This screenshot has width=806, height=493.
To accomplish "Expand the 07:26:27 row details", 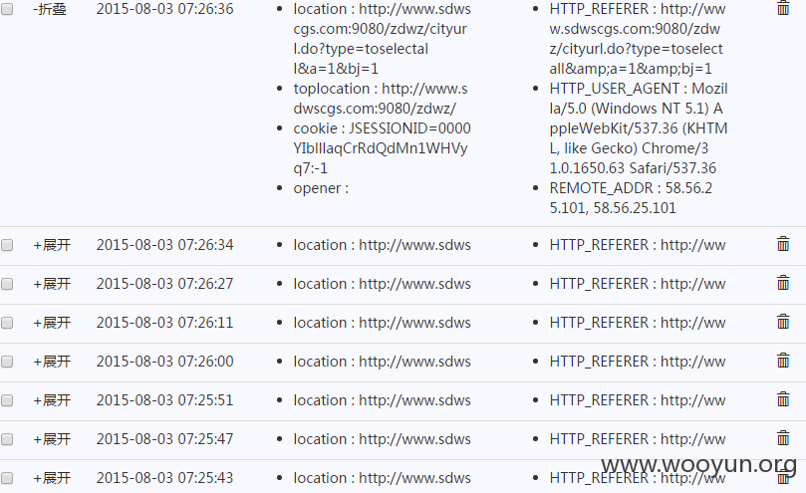I will (x=52, y=284).
